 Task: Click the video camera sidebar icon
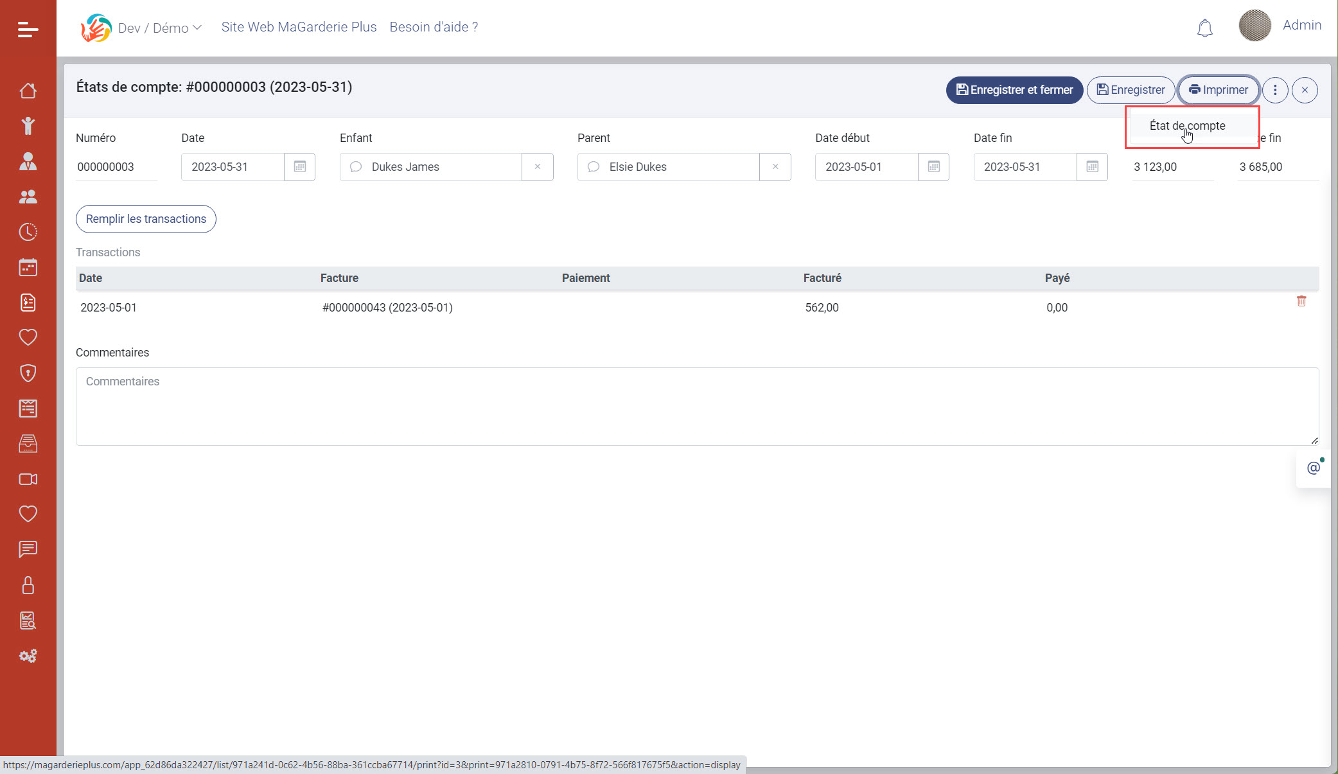pyautogui.click(x=28, y=479)
